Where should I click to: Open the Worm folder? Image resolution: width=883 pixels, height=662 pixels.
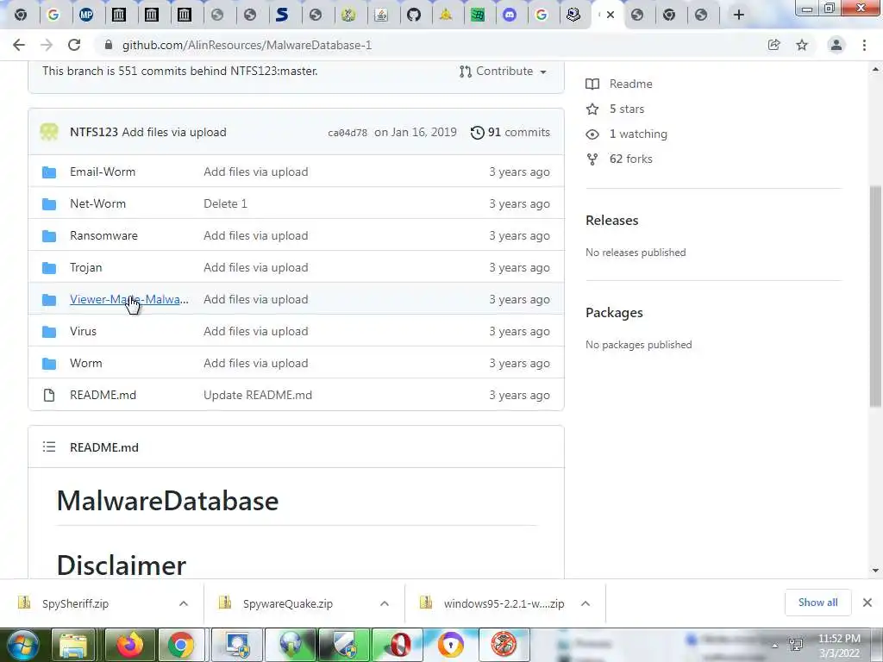[x=86, y=363]
